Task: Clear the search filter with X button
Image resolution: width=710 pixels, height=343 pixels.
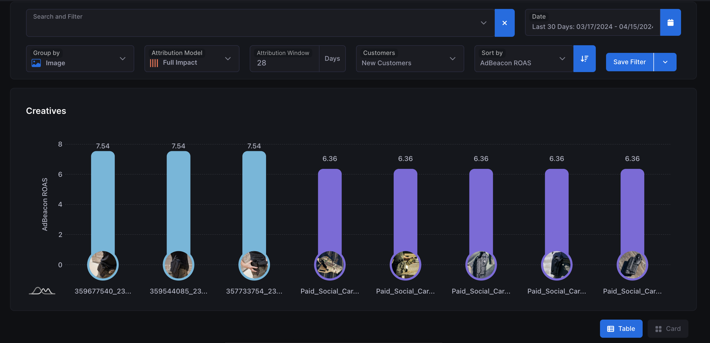Action: [x=504, y=23]
